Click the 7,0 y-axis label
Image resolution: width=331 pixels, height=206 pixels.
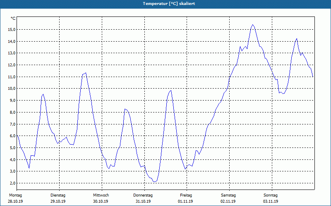click(12, 124)
